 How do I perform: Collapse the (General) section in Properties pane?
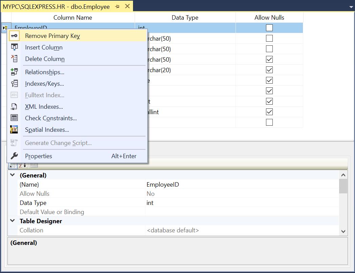(12, 175)
